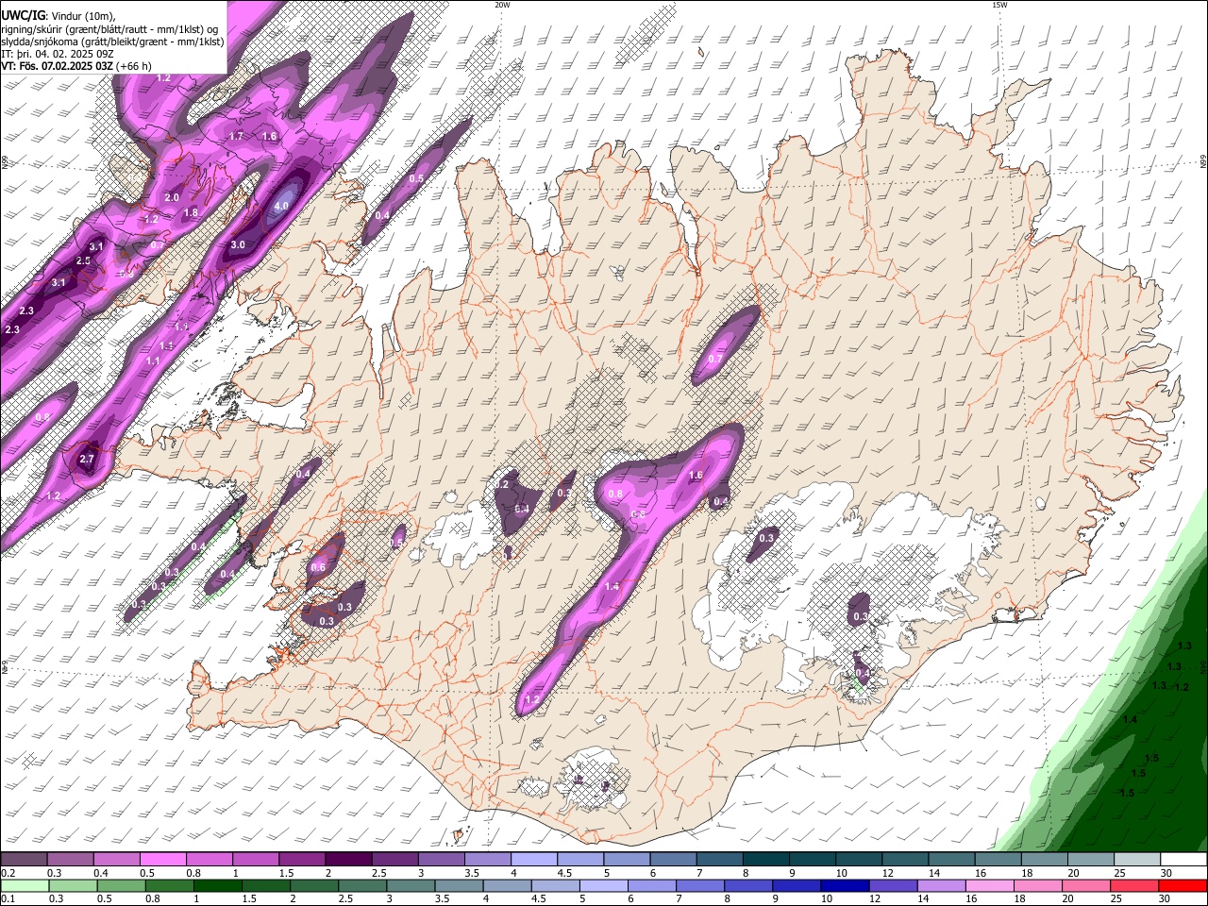Click the crimson 25–30 rain legend swatch

pyautogui.click(x=1134, y=885)
